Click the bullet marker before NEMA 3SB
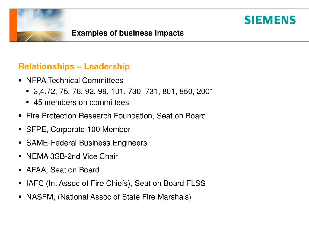 20,156
